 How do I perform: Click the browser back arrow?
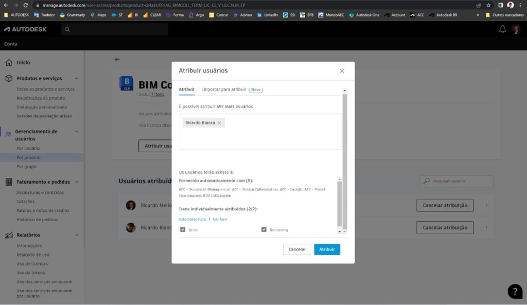point(6,5)
